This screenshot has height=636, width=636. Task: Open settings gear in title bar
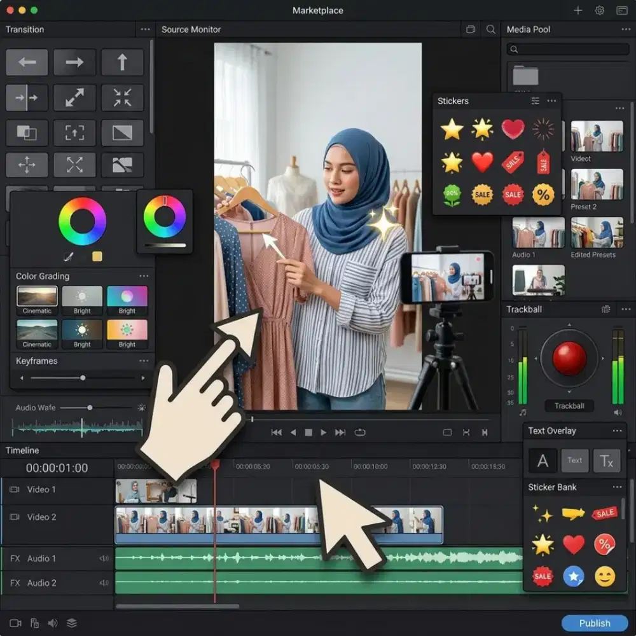tap(600, 11)
